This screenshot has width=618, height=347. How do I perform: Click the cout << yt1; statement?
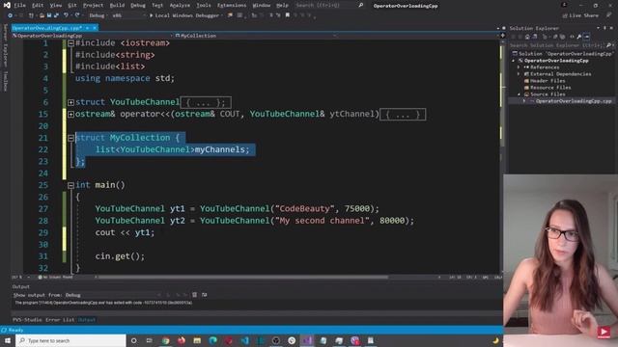point(125,232)
